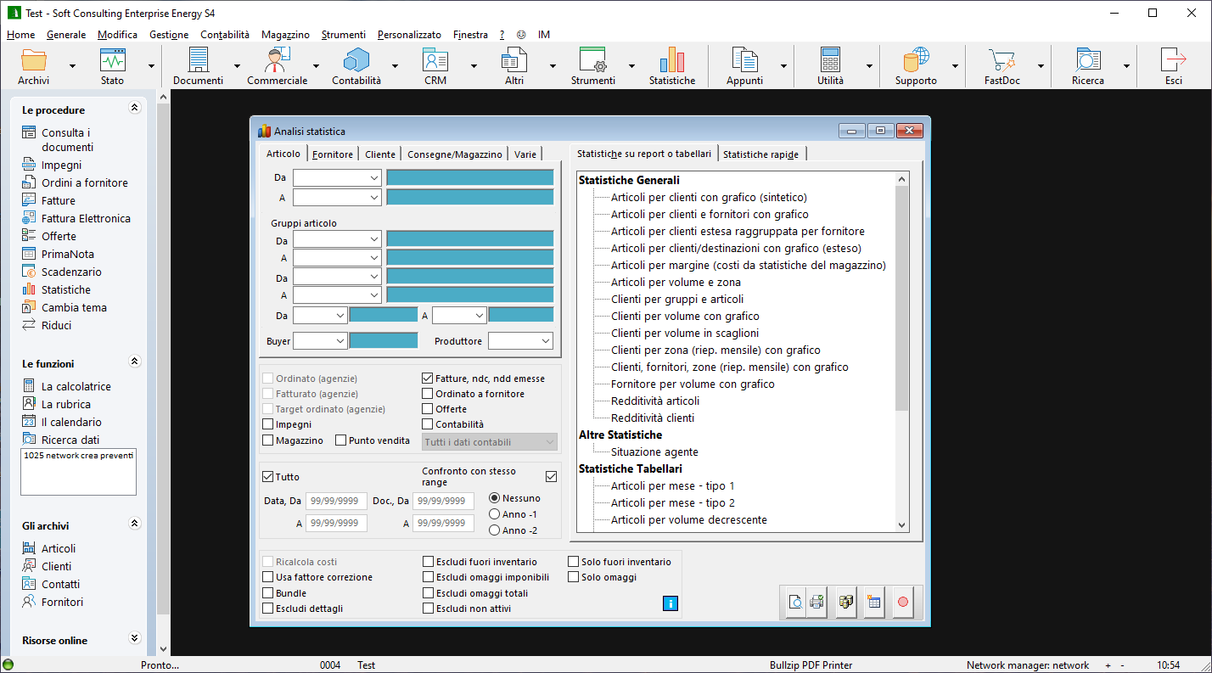The height and width of the screenshot is (673, 1212).
Task: Open the Statistiche toolbar icon
Action: coord(671,65)
